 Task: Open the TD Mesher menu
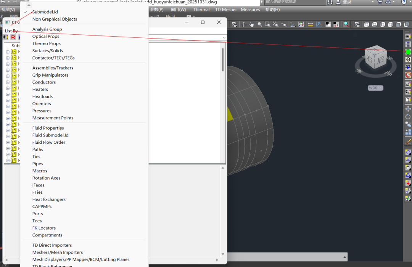pyautogui.click(x=226, y=10)
